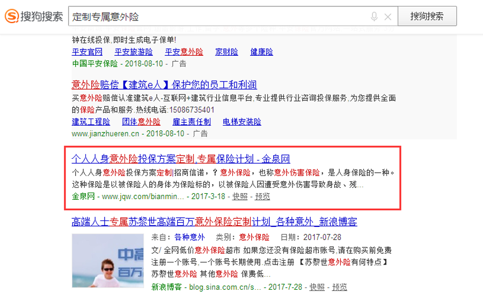Click the 中国平安保险 source text

(95, 64)
